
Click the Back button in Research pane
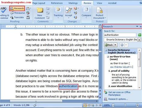(109, 45)
